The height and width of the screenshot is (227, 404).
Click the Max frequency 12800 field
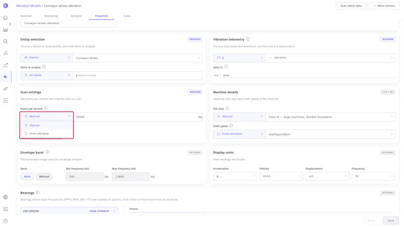coord(131,177)
